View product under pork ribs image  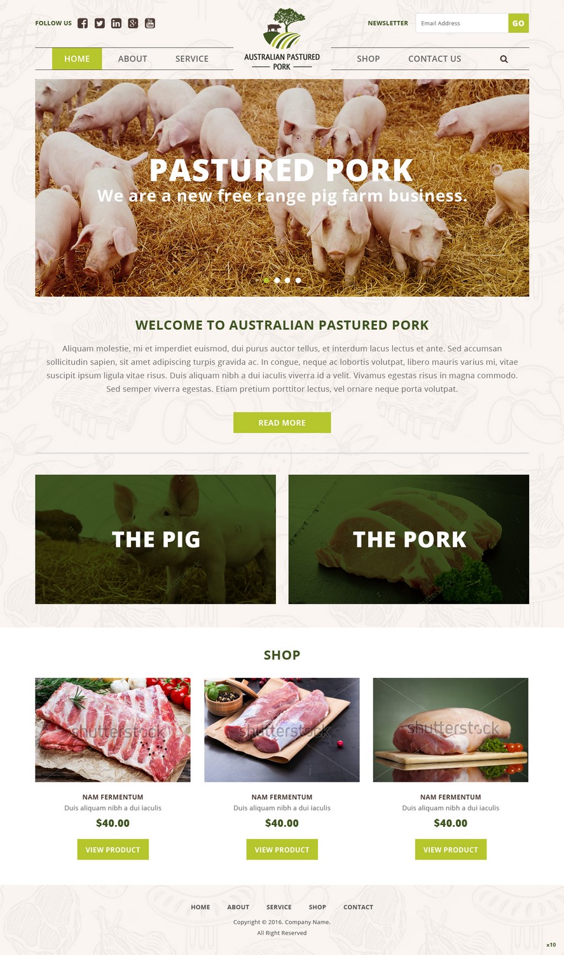pyautogui.click(x=113, y=849)
